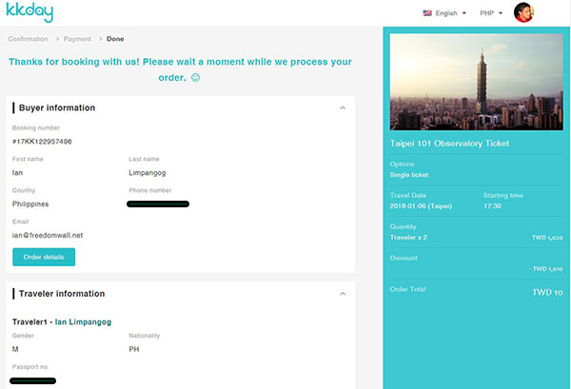Click the arrow next to the profile avatar
The height and width of the screenshot is (389, 571).
[x=541, y=13]
